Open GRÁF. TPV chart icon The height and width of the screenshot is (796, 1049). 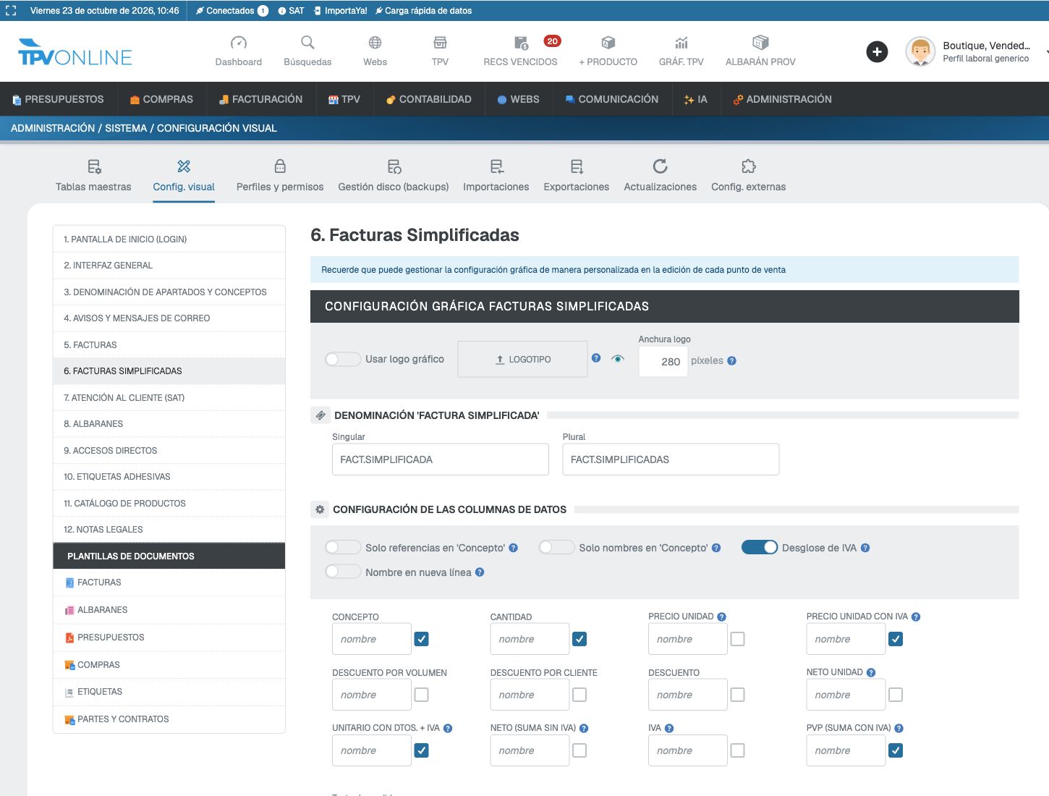pos(681,43)
